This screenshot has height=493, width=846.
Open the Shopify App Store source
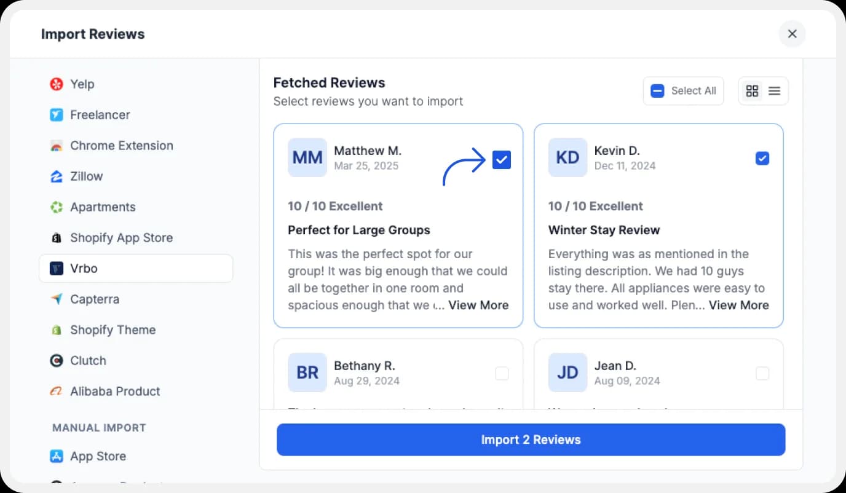[x=121, y=237]
